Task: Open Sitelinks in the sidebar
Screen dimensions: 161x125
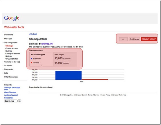Action: [x=9, y=51]
